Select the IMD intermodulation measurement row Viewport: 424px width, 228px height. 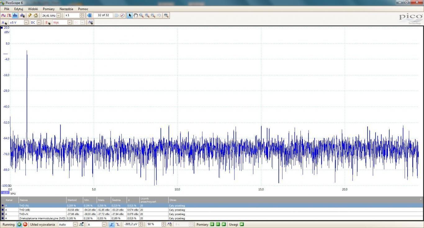(x=212, y=218)
